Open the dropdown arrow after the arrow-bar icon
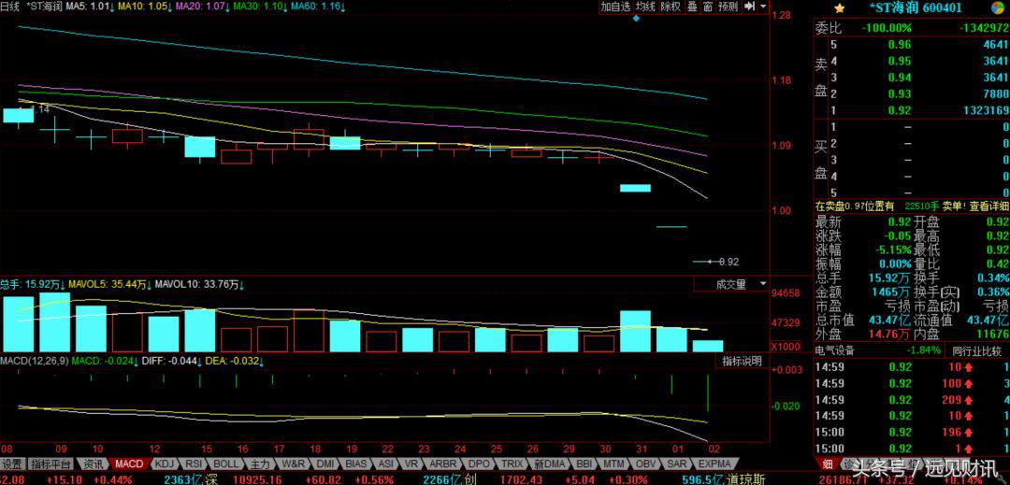Viewport: 1010px width, 485px height. [x=763, y=6]
